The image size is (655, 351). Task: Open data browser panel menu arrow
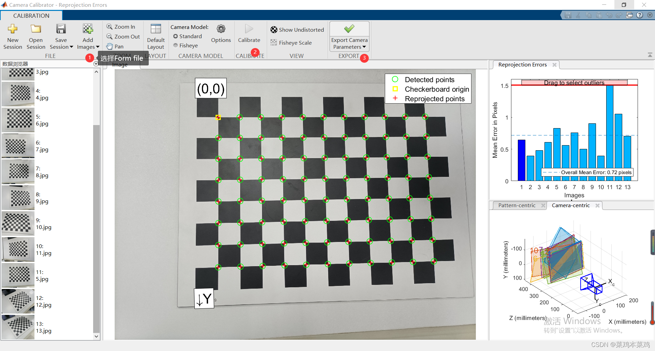96,64
